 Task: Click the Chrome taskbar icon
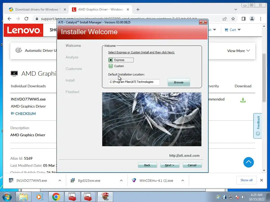click(56, 197)
